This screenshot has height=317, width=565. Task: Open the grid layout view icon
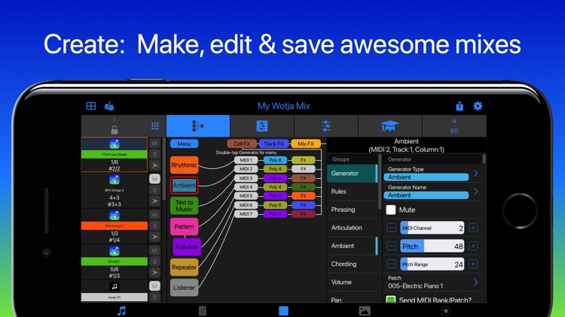91,106
